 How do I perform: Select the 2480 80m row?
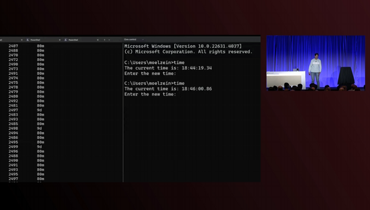(26, 96)
